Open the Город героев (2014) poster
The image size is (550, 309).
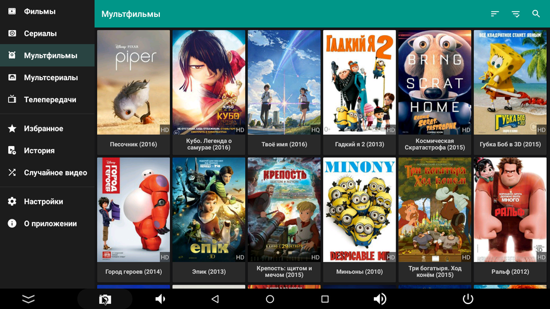[134, 209]
